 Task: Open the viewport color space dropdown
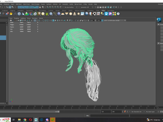pos(115,20)
